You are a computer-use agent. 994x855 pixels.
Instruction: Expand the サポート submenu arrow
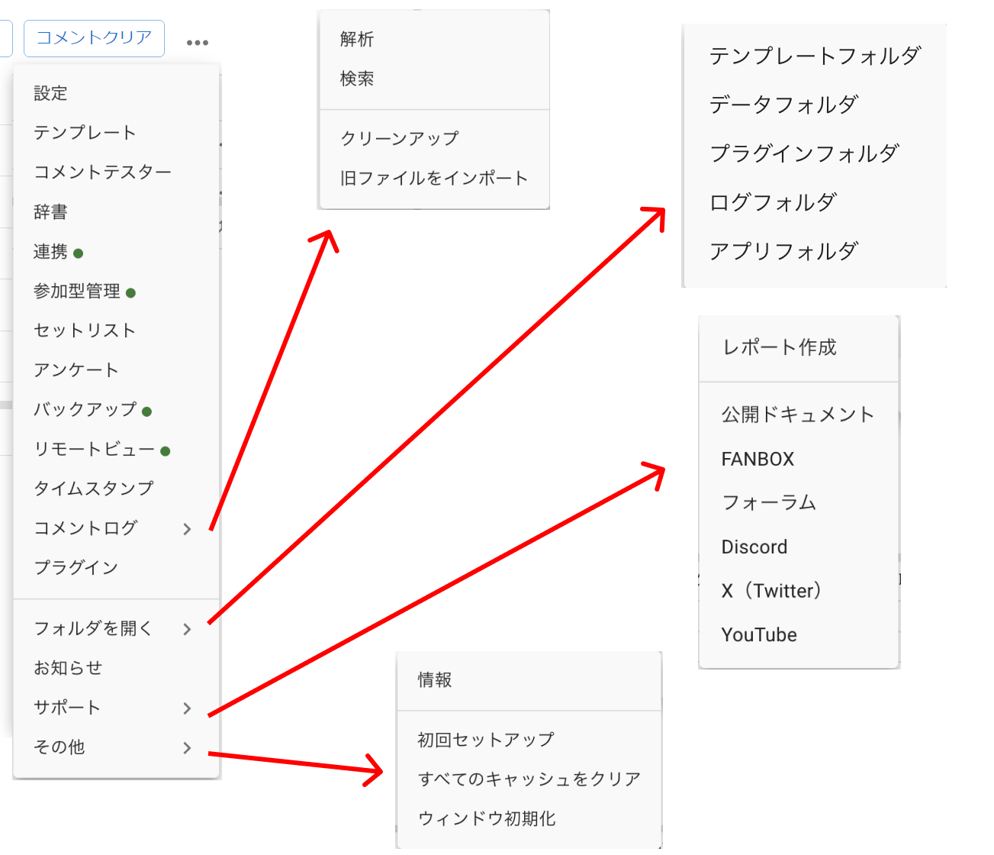click(x=187, y=708)
